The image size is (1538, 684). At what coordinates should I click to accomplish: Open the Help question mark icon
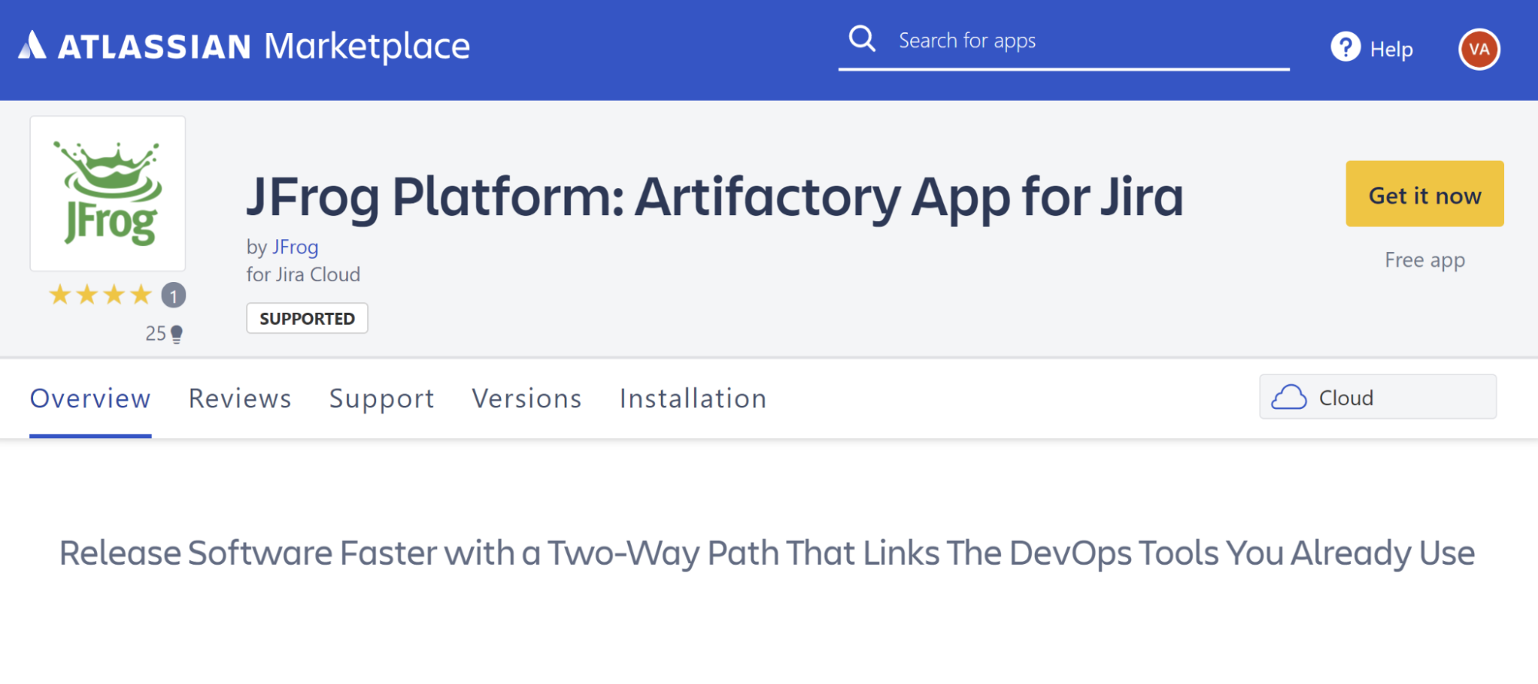[1346, 48]
